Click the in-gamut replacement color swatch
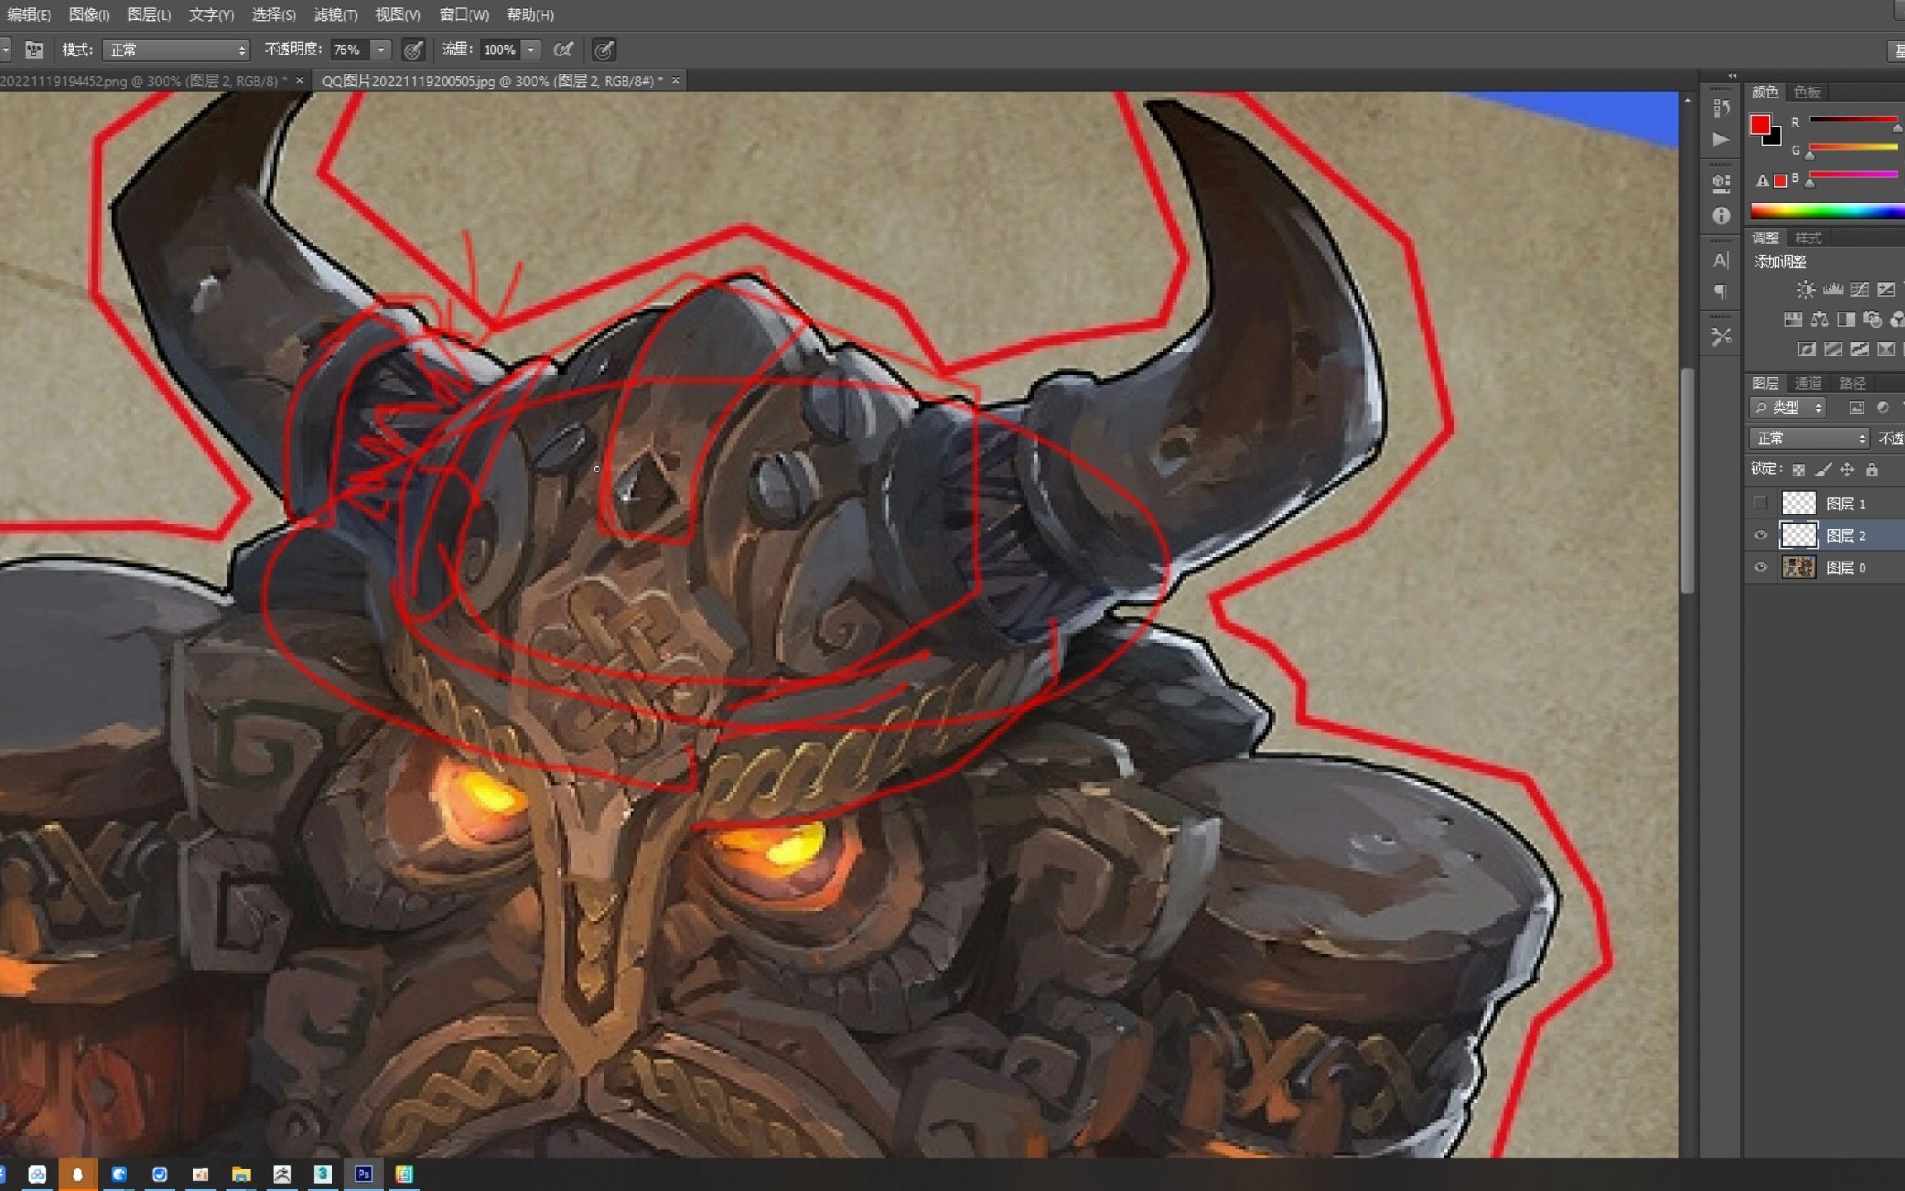This screenshot has width=1905, height=1191. point(1780,181)
